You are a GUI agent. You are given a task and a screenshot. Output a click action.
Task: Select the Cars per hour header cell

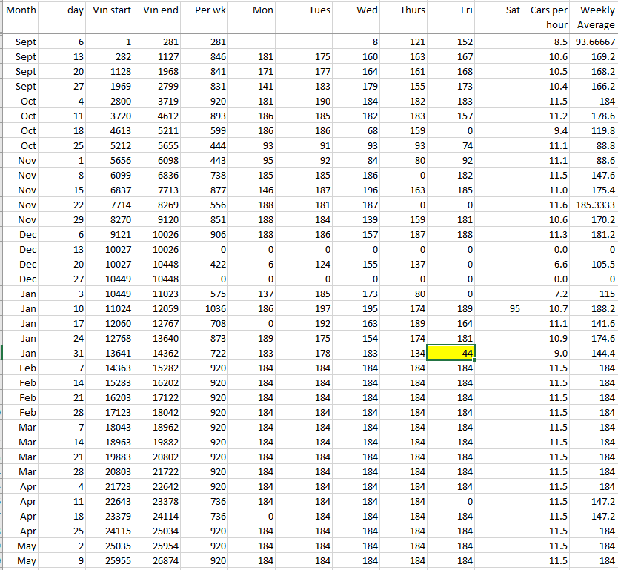coord(549,17)
